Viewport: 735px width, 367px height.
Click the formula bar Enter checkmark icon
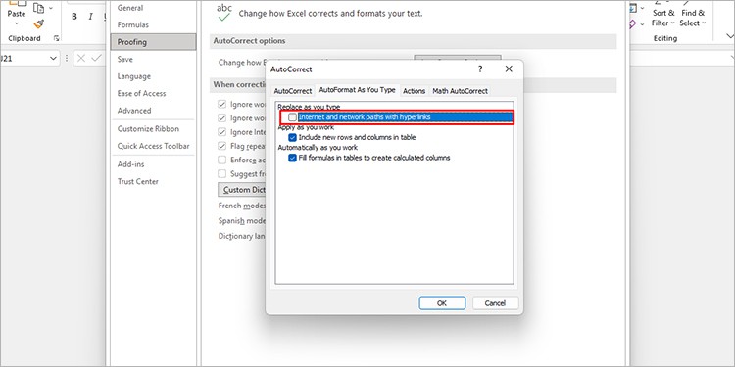[x=97, y=59]
